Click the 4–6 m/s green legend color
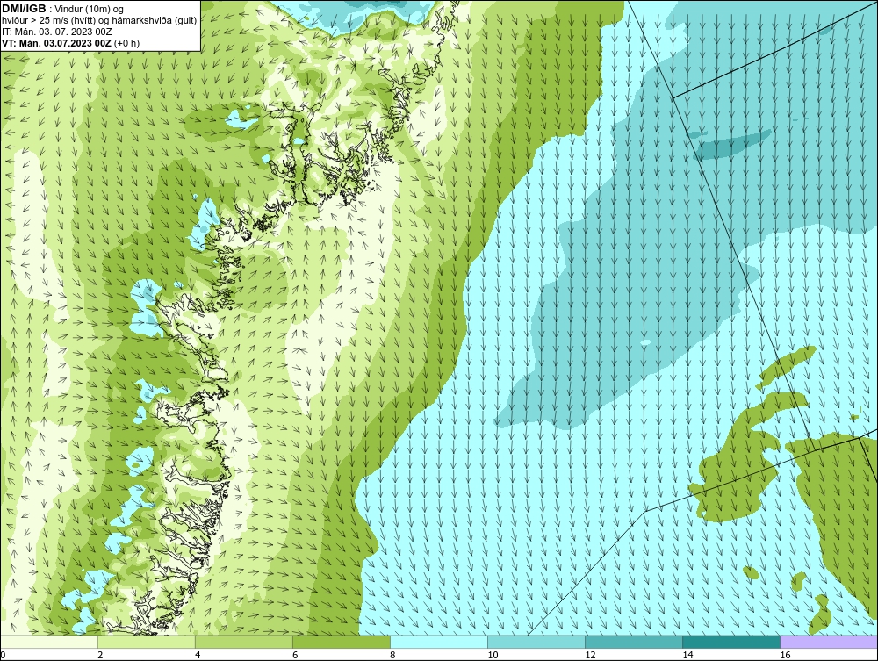The image size is (878, 661). click(244, 642)
